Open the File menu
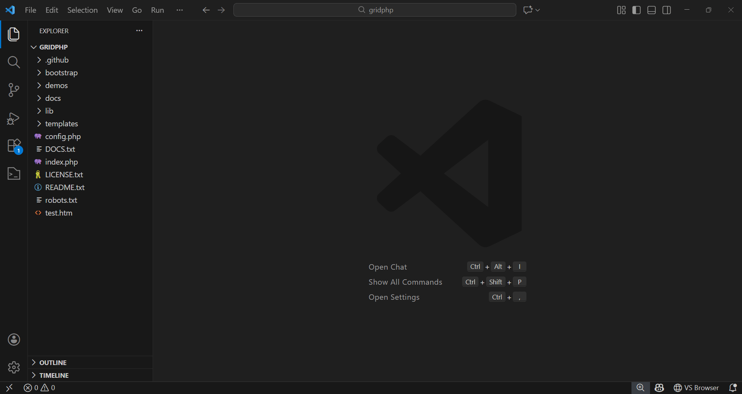This screenshot has height=394, width=742. [31, 10]
